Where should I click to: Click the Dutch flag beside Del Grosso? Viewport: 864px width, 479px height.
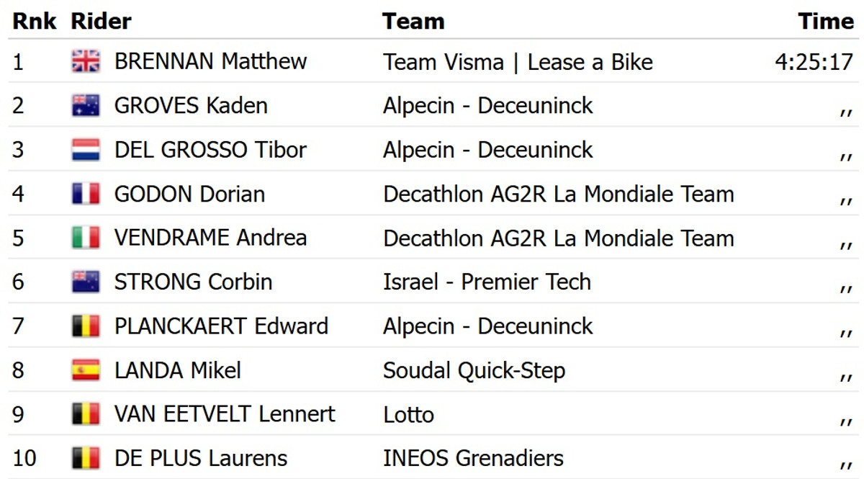pyautogui.click(x=86, y=150)
